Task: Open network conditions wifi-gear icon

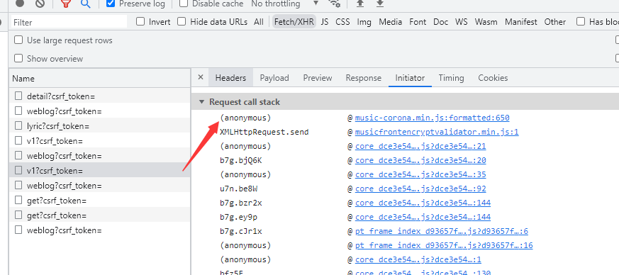Action: coord(335,4)
